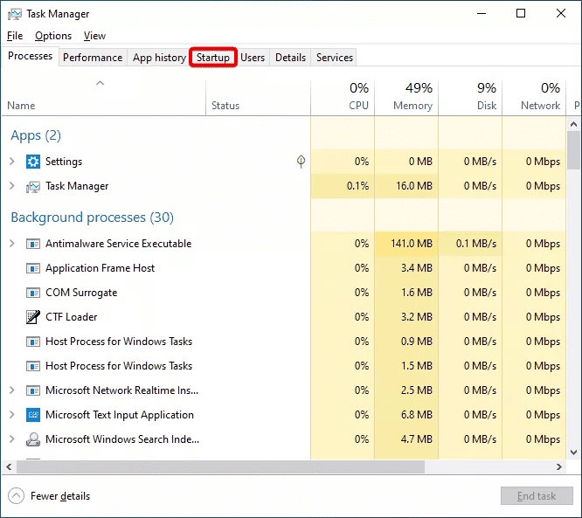Select the Host Process row using 1.5 MB
Viewport: 582px width, 518px height.
coord(284,366)
